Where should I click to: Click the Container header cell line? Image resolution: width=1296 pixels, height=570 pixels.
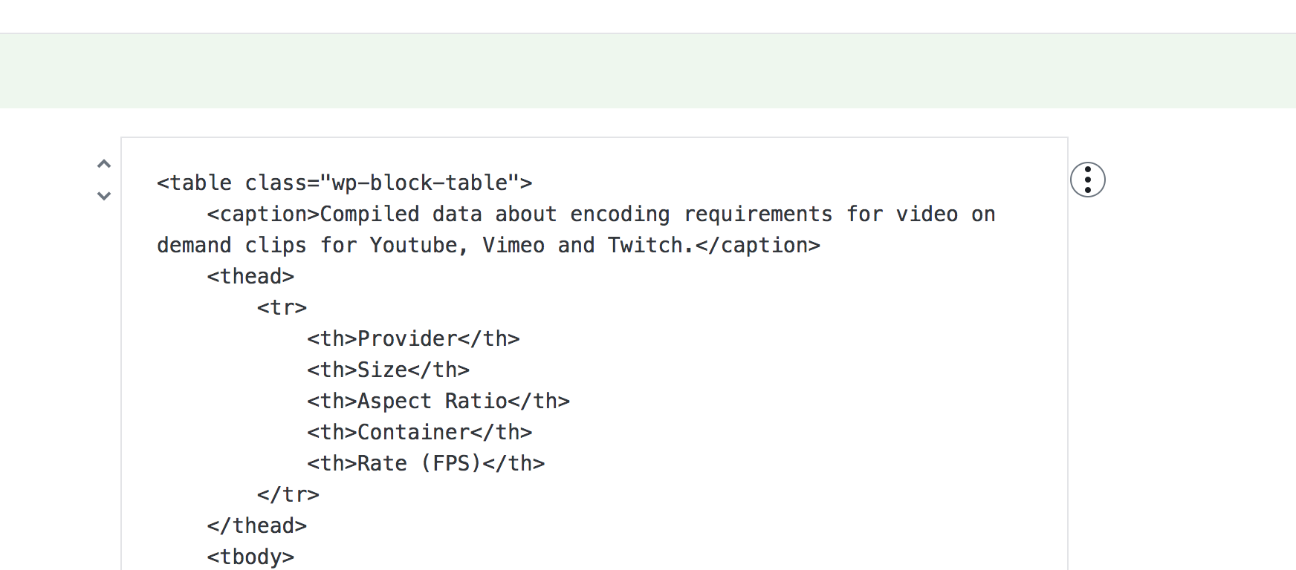point(420,432)
